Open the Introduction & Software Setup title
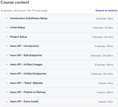The height and width of the screenshot is (107, 118). click(x=29, y=18)
